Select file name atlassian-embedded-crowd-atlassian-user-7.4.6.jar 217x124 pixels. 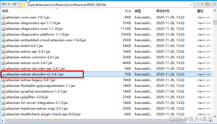(46, 40)
